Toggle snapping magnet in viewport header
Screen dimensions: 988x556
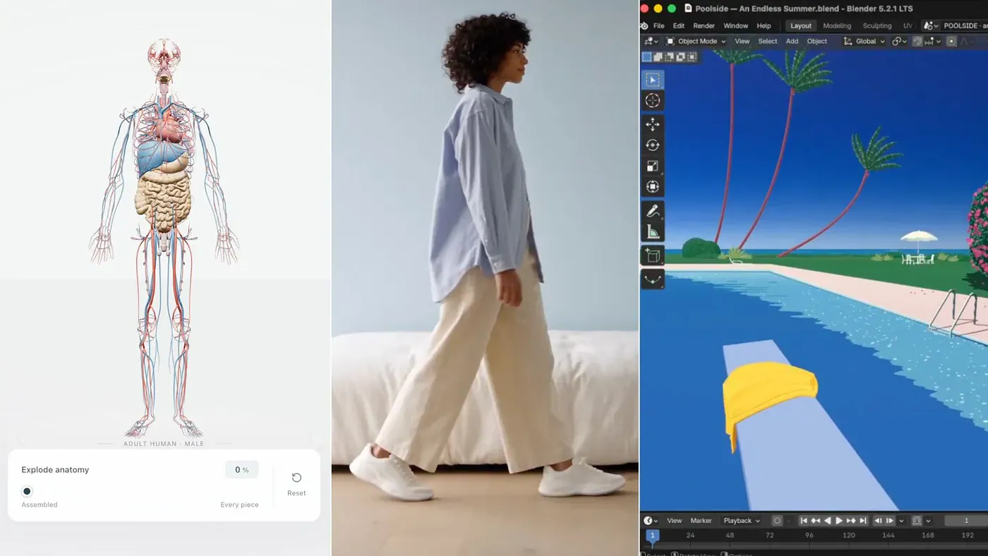(x=917, y=42)
